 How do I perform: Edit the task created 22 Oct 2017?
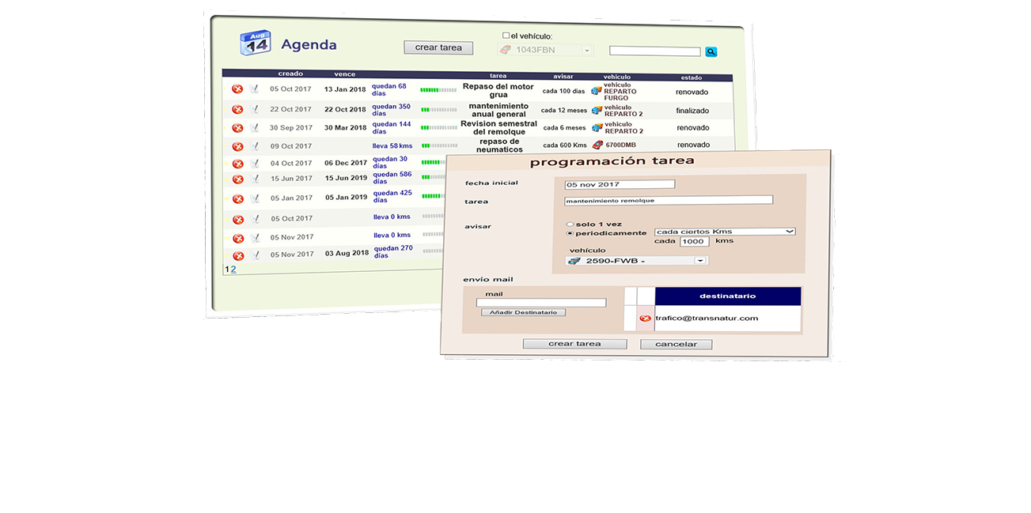[255, 109]
